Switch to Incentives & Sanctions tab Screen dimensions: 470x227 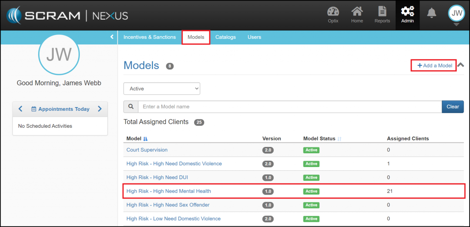tap(149, 37)
